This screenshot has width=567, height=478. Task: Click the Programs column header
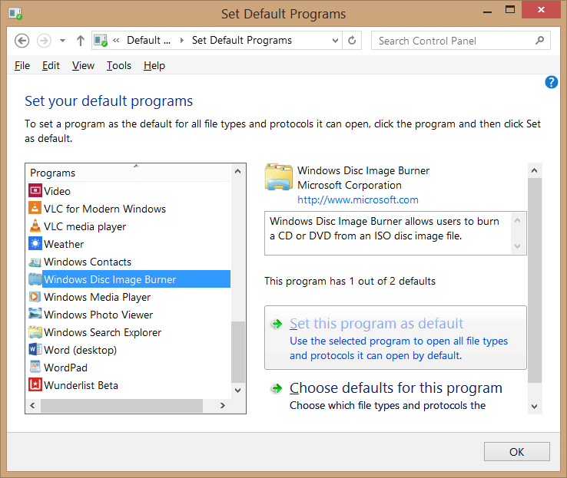[x=128, y=173]
